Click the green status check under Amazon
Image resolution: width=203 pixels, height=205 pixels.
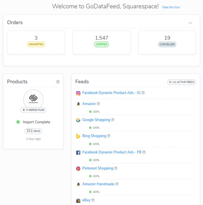point(90,112)
